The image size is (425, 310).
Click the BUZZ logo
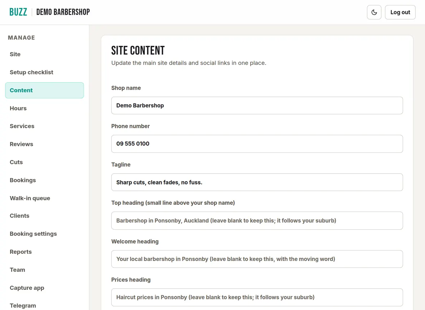click(18, 12)
